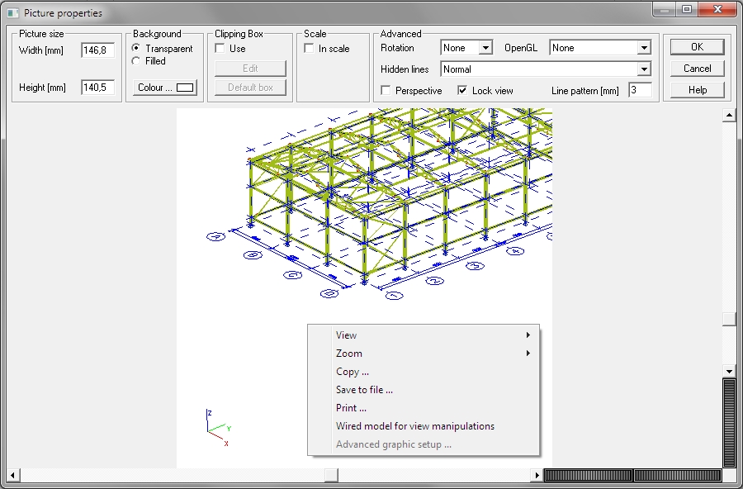
Task: Open the Rotation dropdown
Action: coord(485,49)
